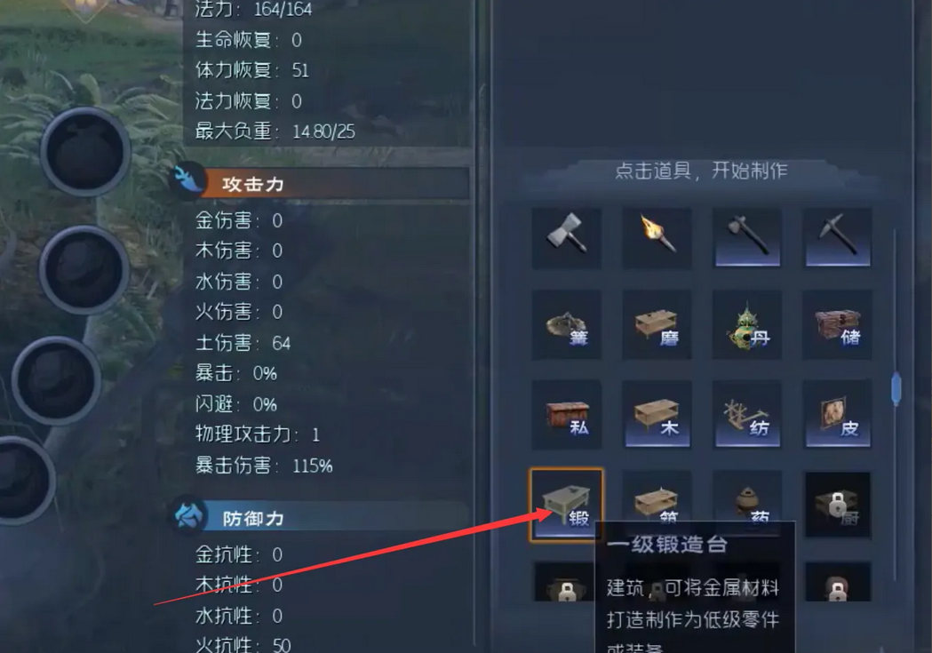
Task: Click the locked 厨 kitchen item
Action: pyautogui.click(x=838, y=505)
